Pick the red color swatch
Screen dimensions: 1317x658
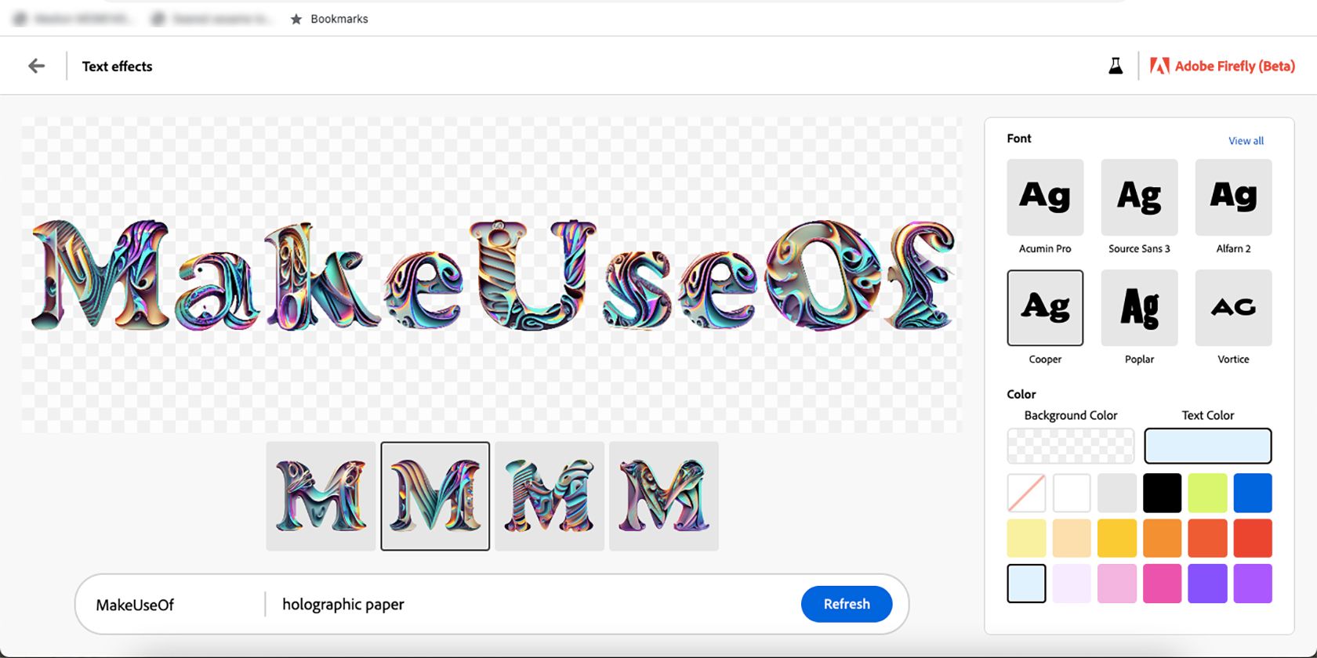point(1253,538)
